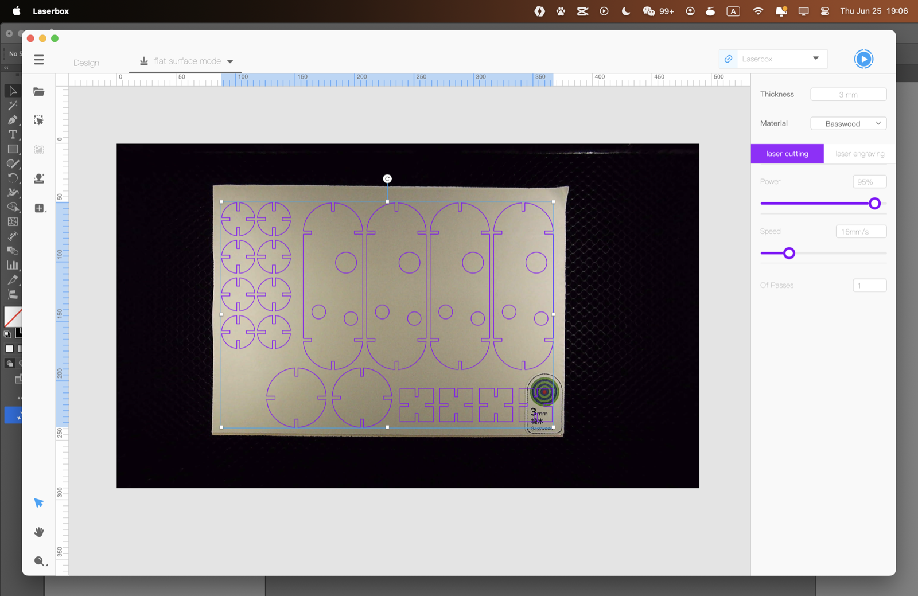The width and height of the screenshot is (918, 596).
Task: Select the Magic Wand tool in background window
Action: 13,106
